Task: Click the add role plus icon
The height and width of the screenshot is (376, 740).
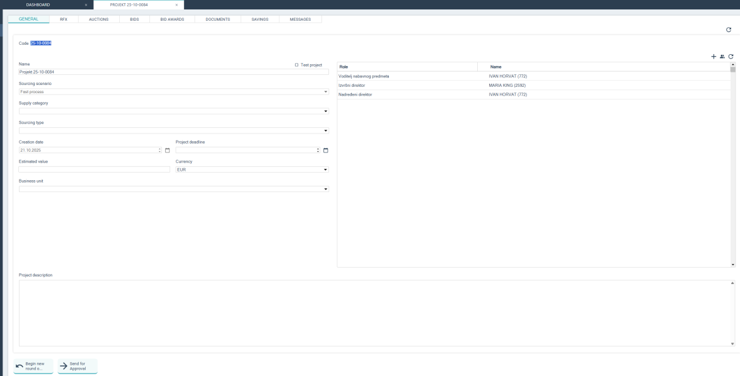Action: (714, 57)
